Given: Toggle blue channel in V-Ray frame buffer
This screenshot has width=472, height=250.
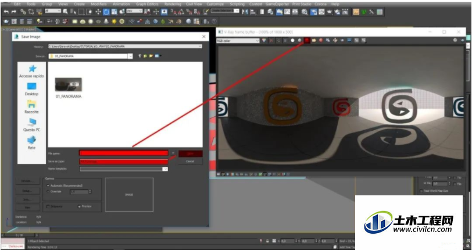Looking at the screenshot, I should (285, 40).
